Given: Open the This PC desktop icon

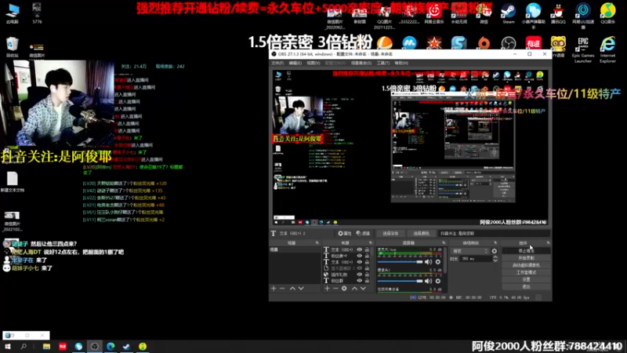Looking at the screenshot, I should [13, 13].
